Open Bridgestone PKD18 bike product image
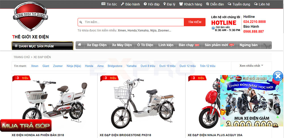The width and height of the screenshot is (284, 138). 143,103
